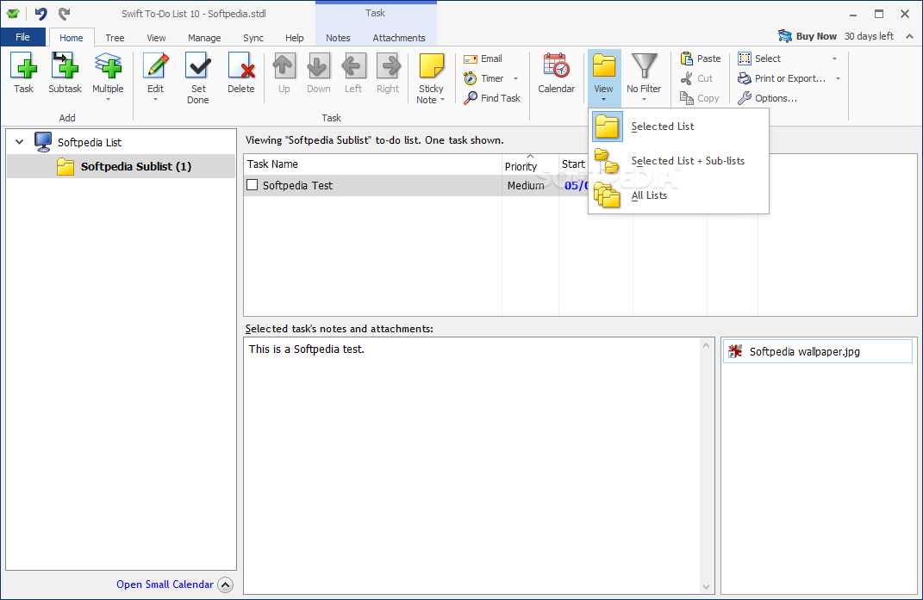Image resolution: width=923 pixels, height=600 pixels.
Task: Add a new Task with the green plus icon
Action: [23, 73]
